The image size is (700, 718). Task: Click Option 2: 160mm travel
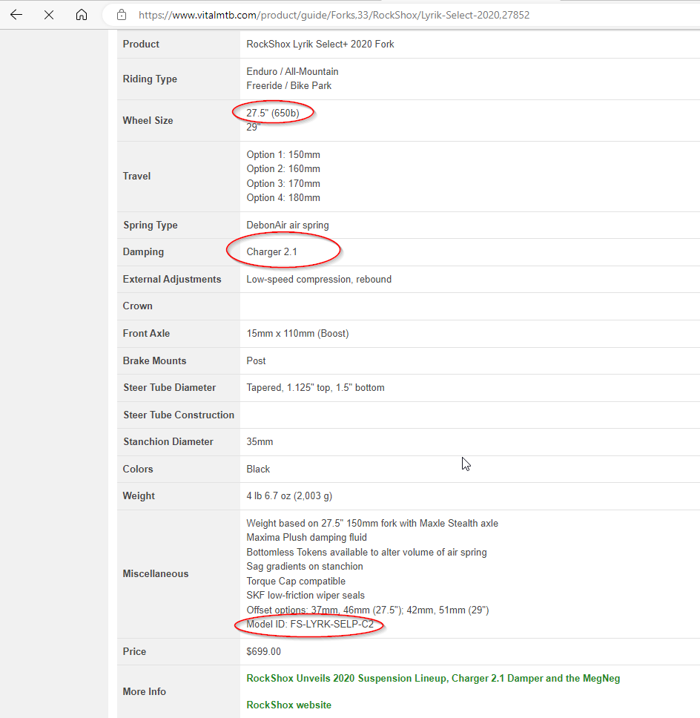[283, 168]
